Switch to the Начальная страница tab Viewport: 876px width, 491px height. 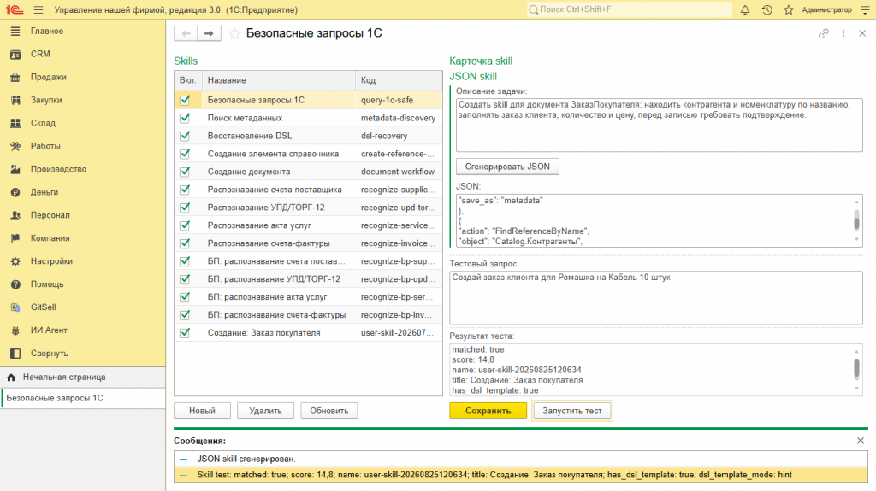(83, 377)
